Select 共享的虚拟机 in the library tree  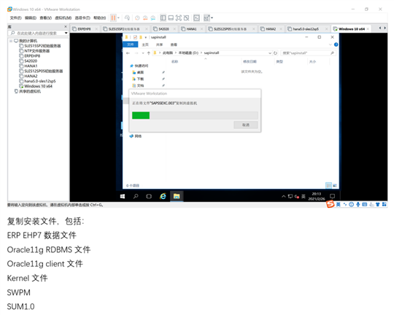pyautogui.click(x=30, y=91)
